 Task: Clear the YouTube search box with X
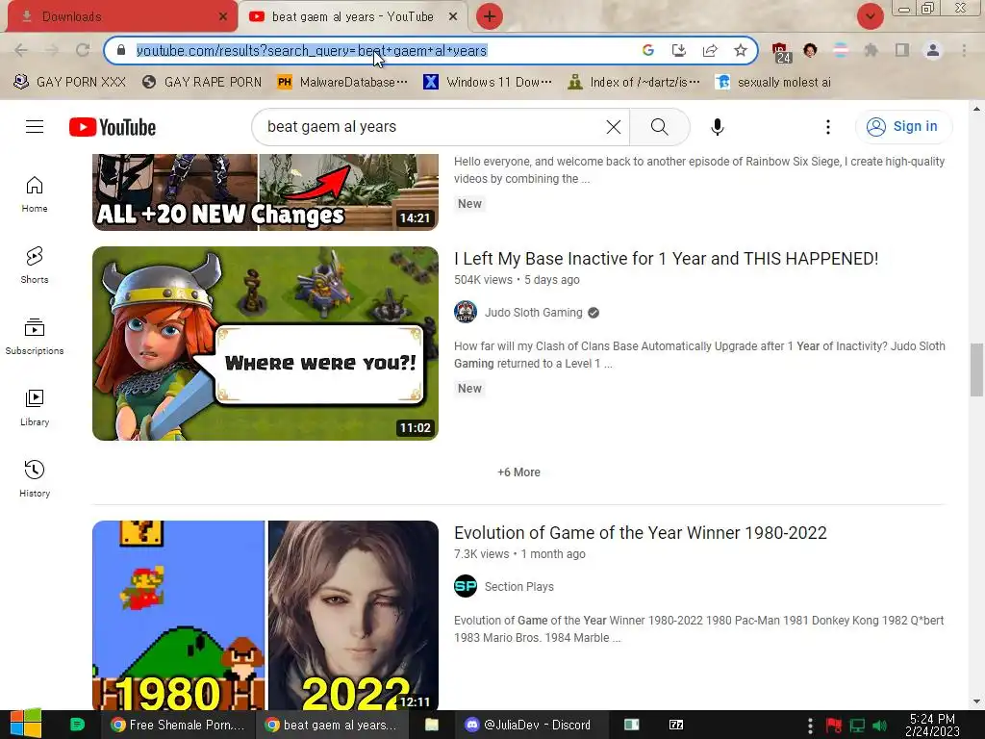pos(614,127)
